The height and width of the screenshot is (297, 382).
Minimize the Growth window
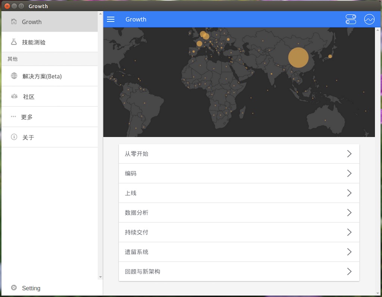(15, 6)
